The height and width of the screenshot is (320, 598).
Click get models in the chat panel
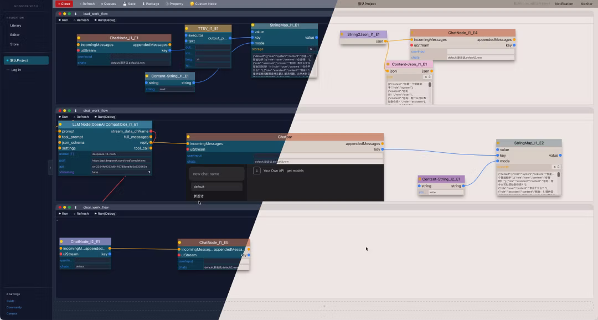click(295, 171)
